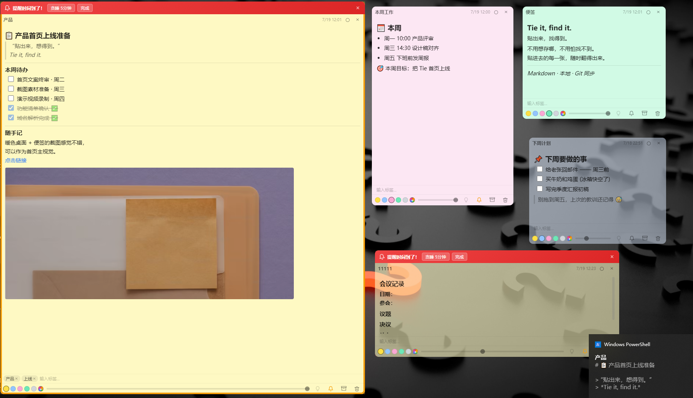Check 演示视频录制 · 周四 checkbox
Image resolution: width=693 pixels, height=398 pixels.
11,98
